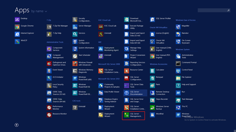The image size is (236, 132).
Task: Open System Information
Action: click(83, 49)
